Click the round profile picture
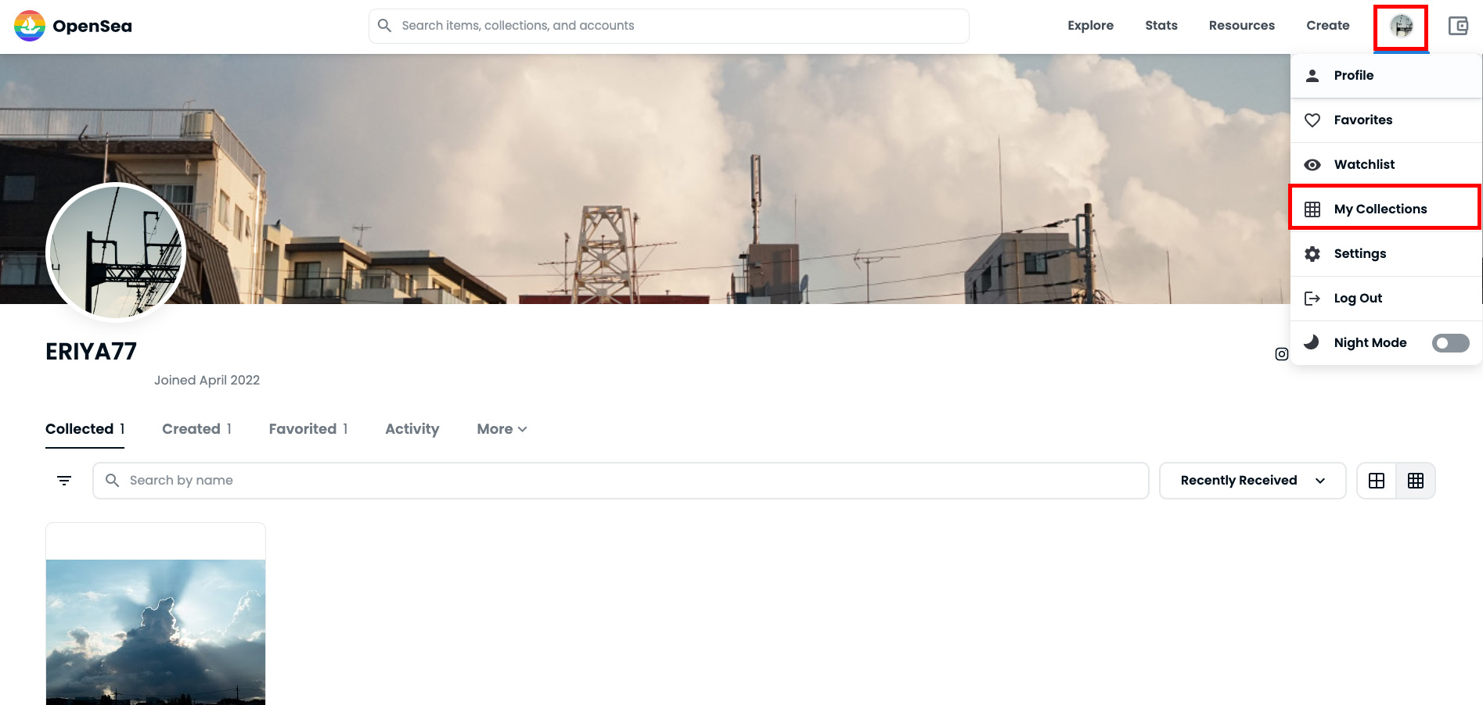 coord(116,252)
